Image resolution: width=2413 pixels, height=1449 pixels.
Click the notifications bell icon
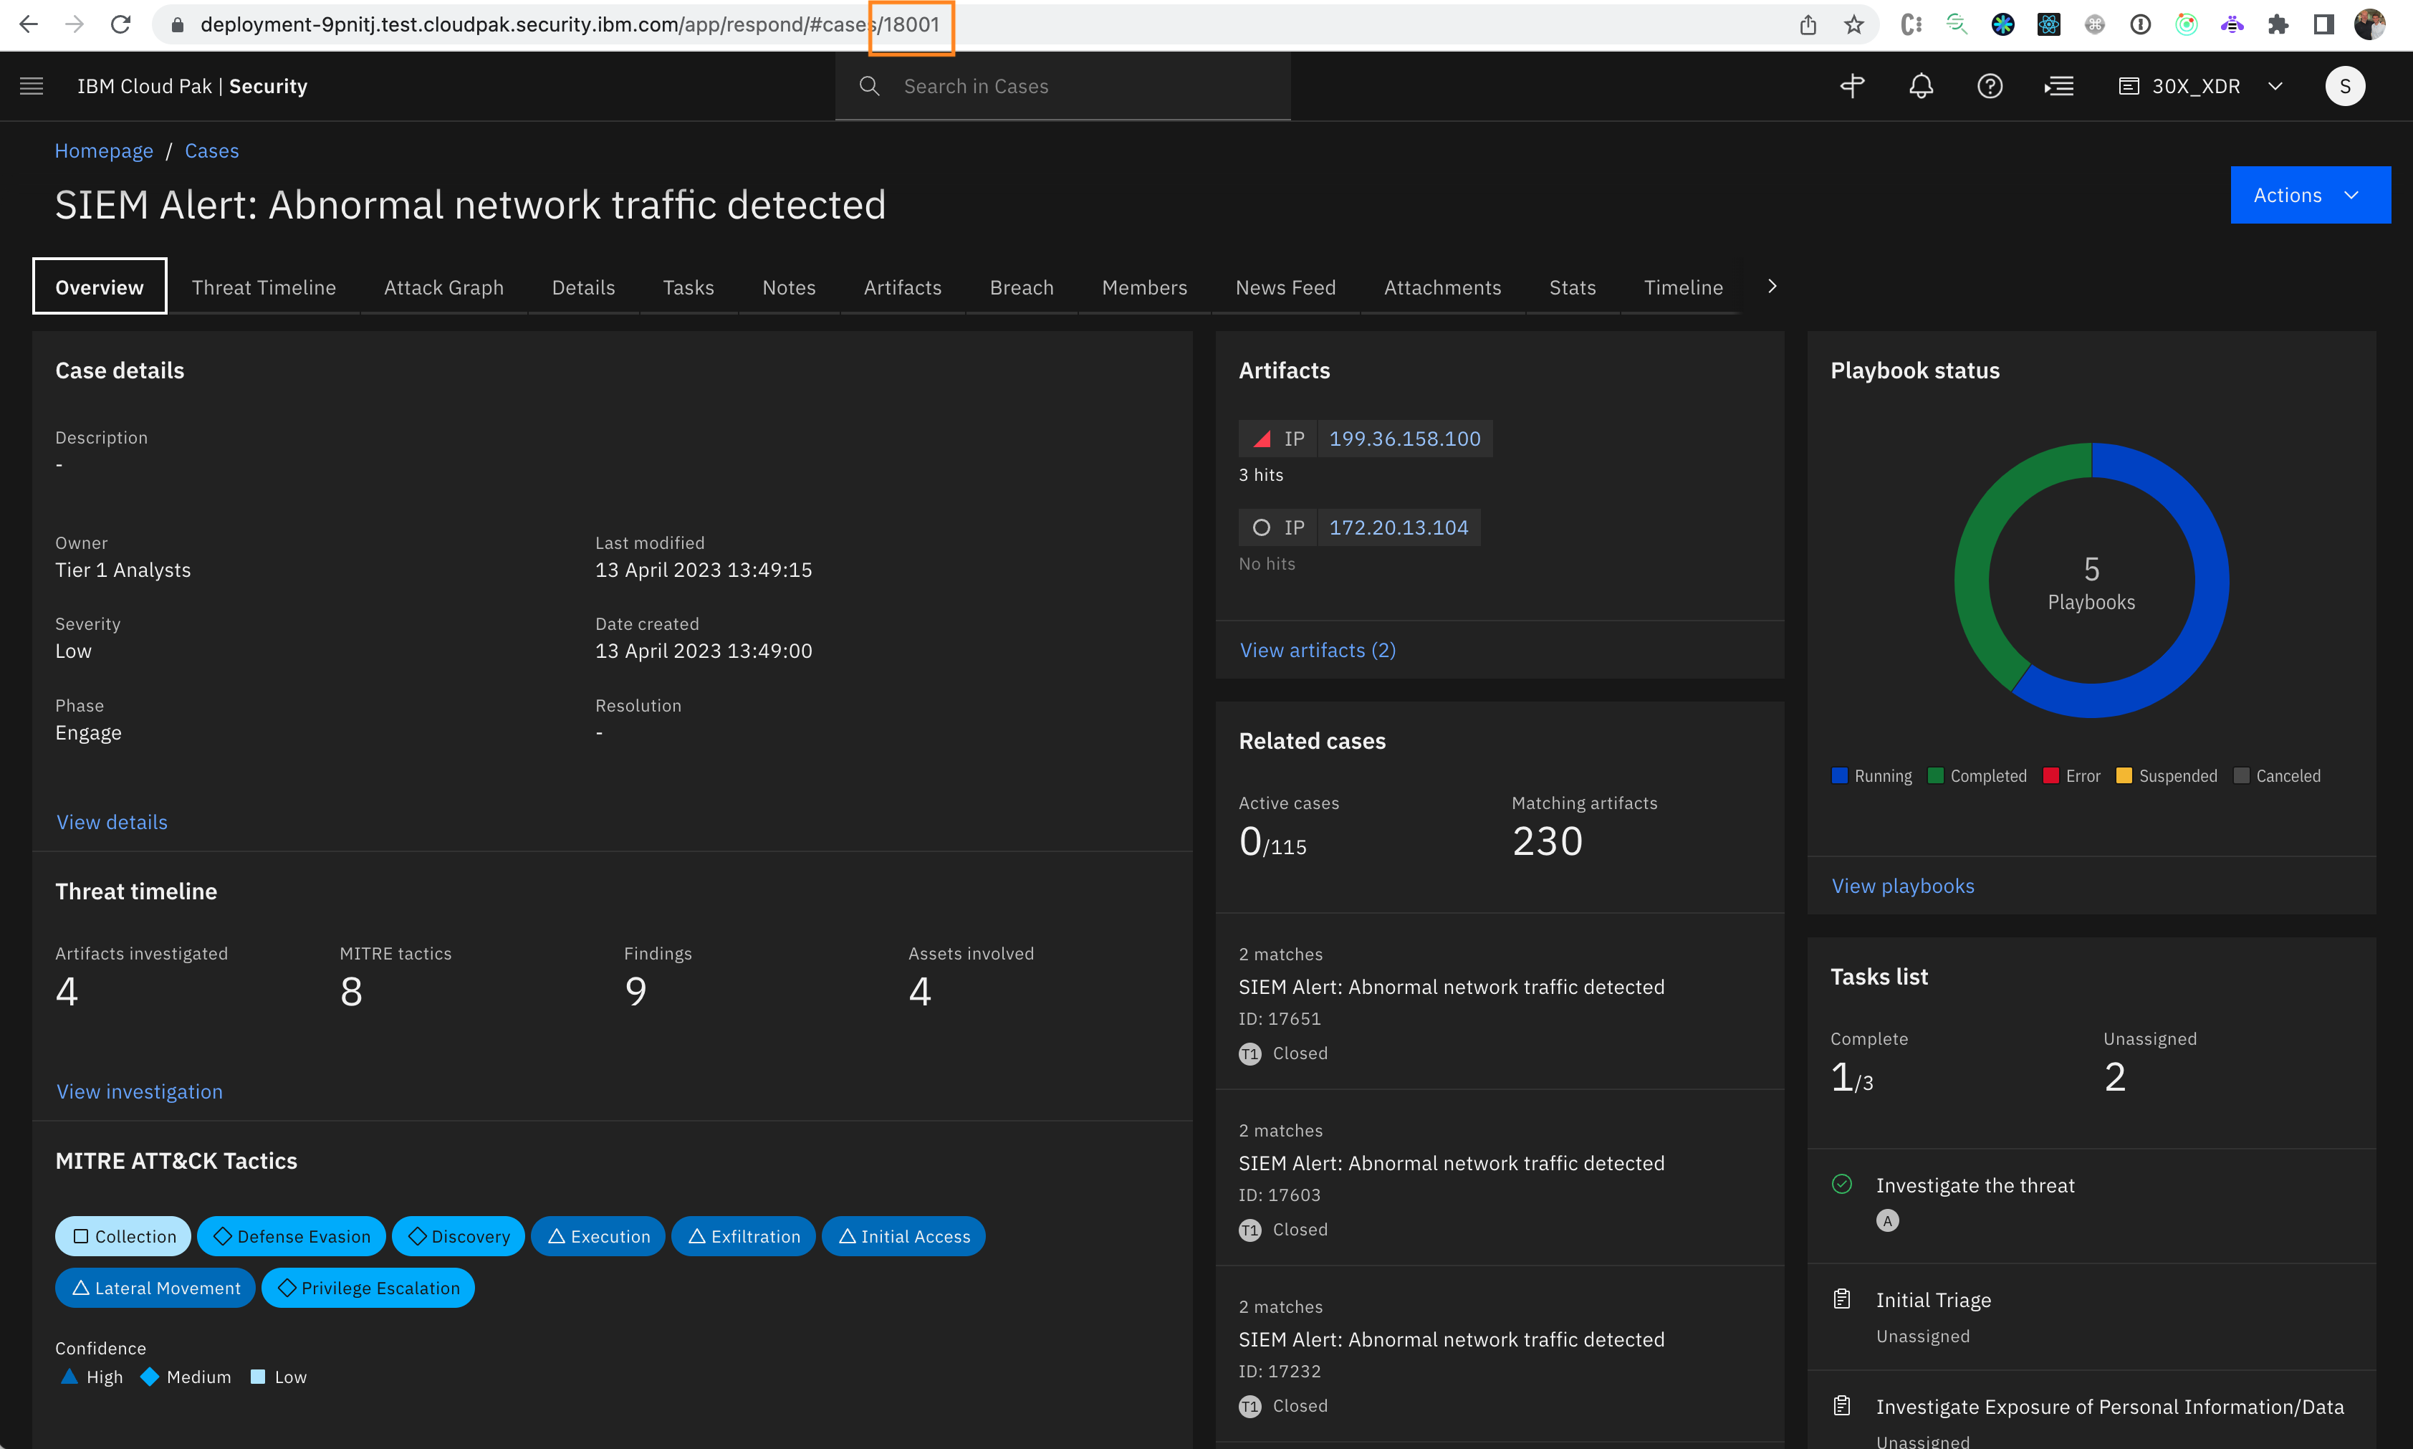(x=1920, y=86)
